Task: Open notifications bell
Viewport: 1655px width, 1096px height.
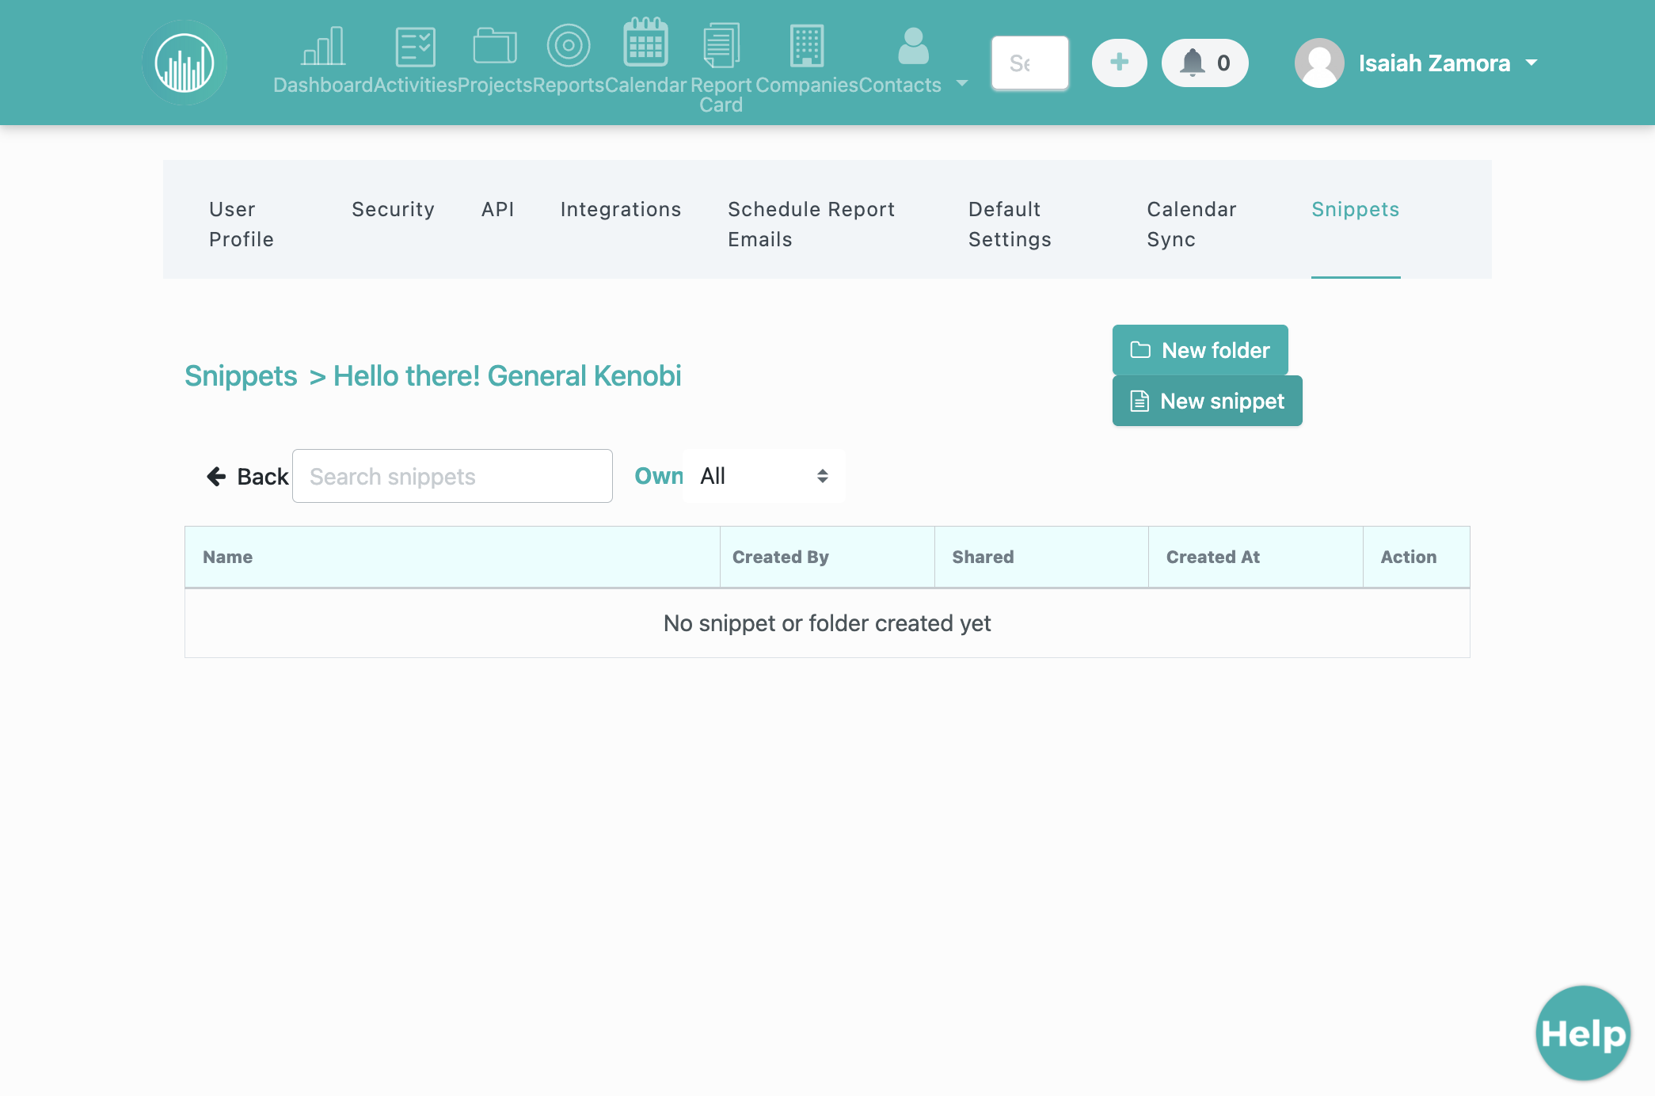Action: (1204, 63)
